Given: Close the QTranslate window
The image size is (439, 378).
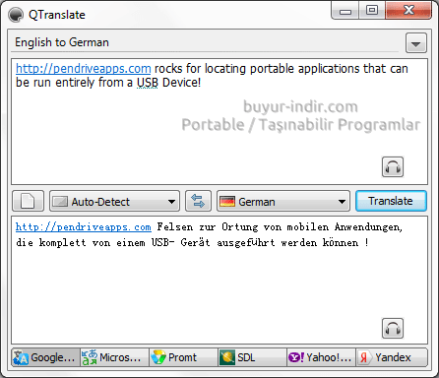Looking at the screenshot, I should pyautogui.click(x=408, y=11).
